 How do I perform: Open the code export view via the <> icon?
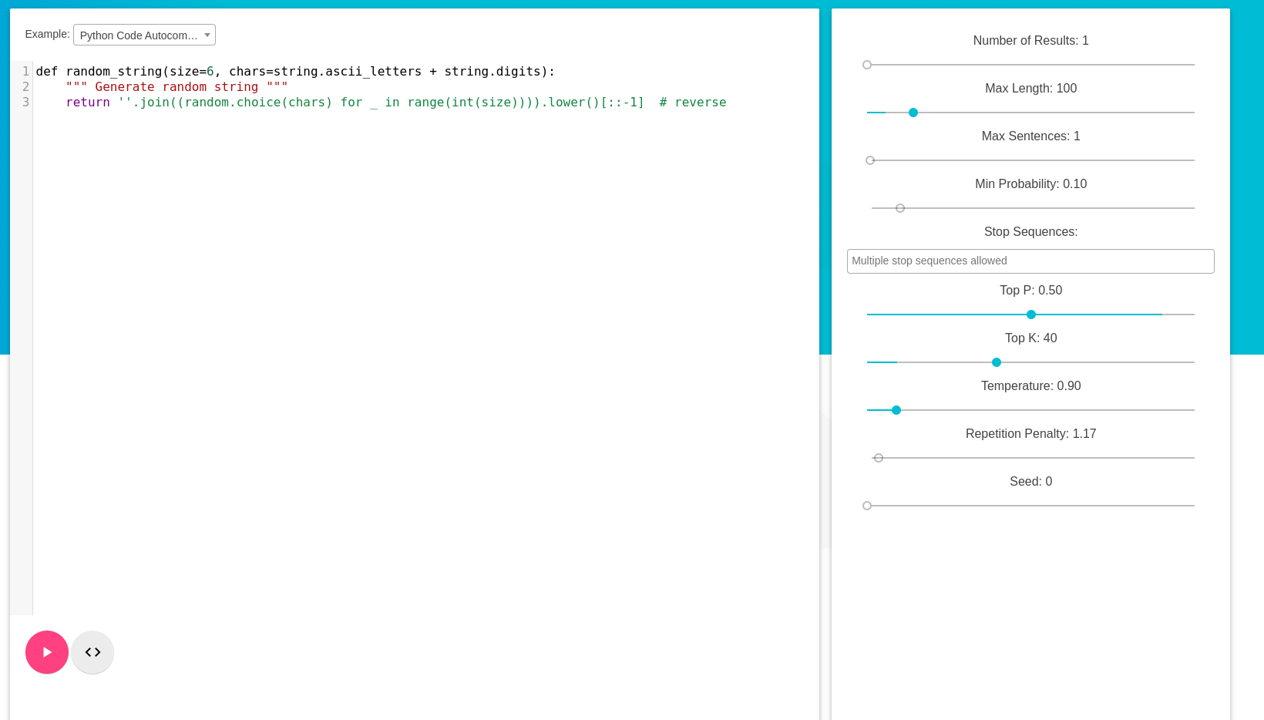pyautogui.click(x=92, y=651)
